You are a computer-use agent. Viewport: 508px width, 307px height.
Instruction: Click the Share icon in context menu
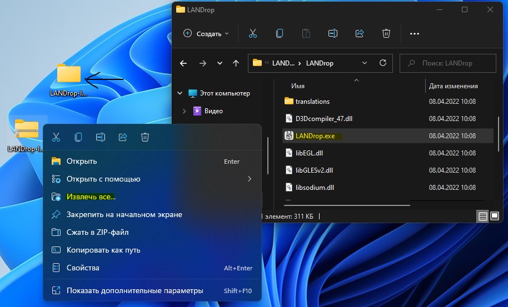[x=123, y=137]
